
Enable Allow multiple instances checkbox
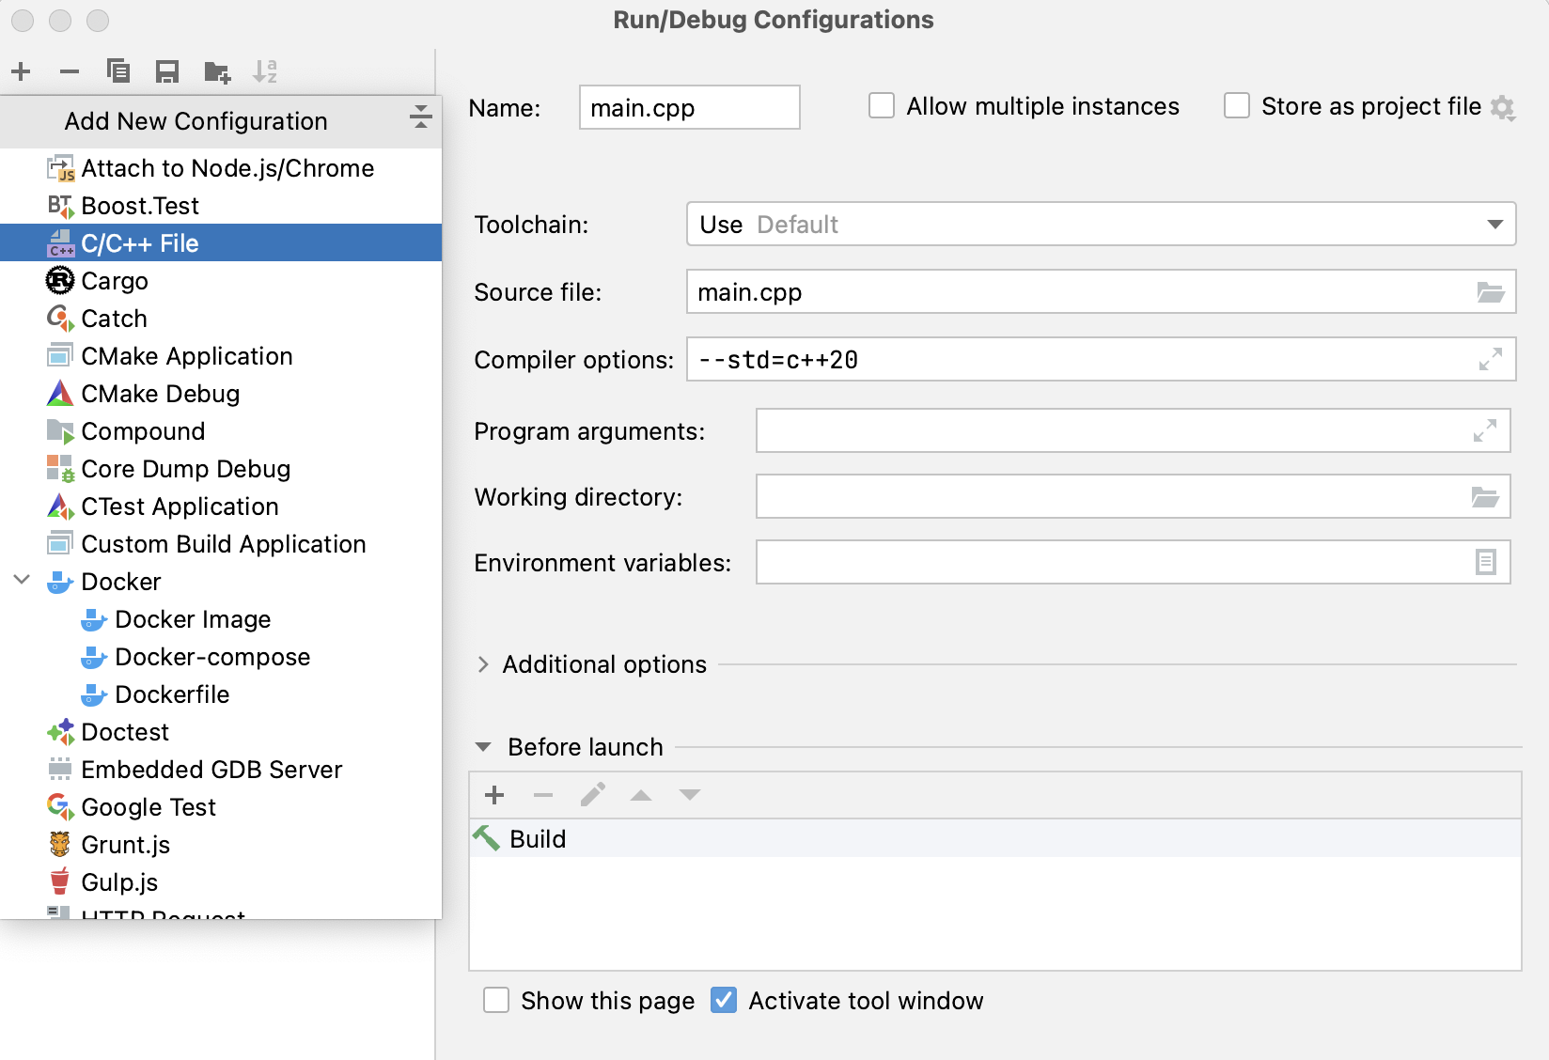[x=882, y=106]
